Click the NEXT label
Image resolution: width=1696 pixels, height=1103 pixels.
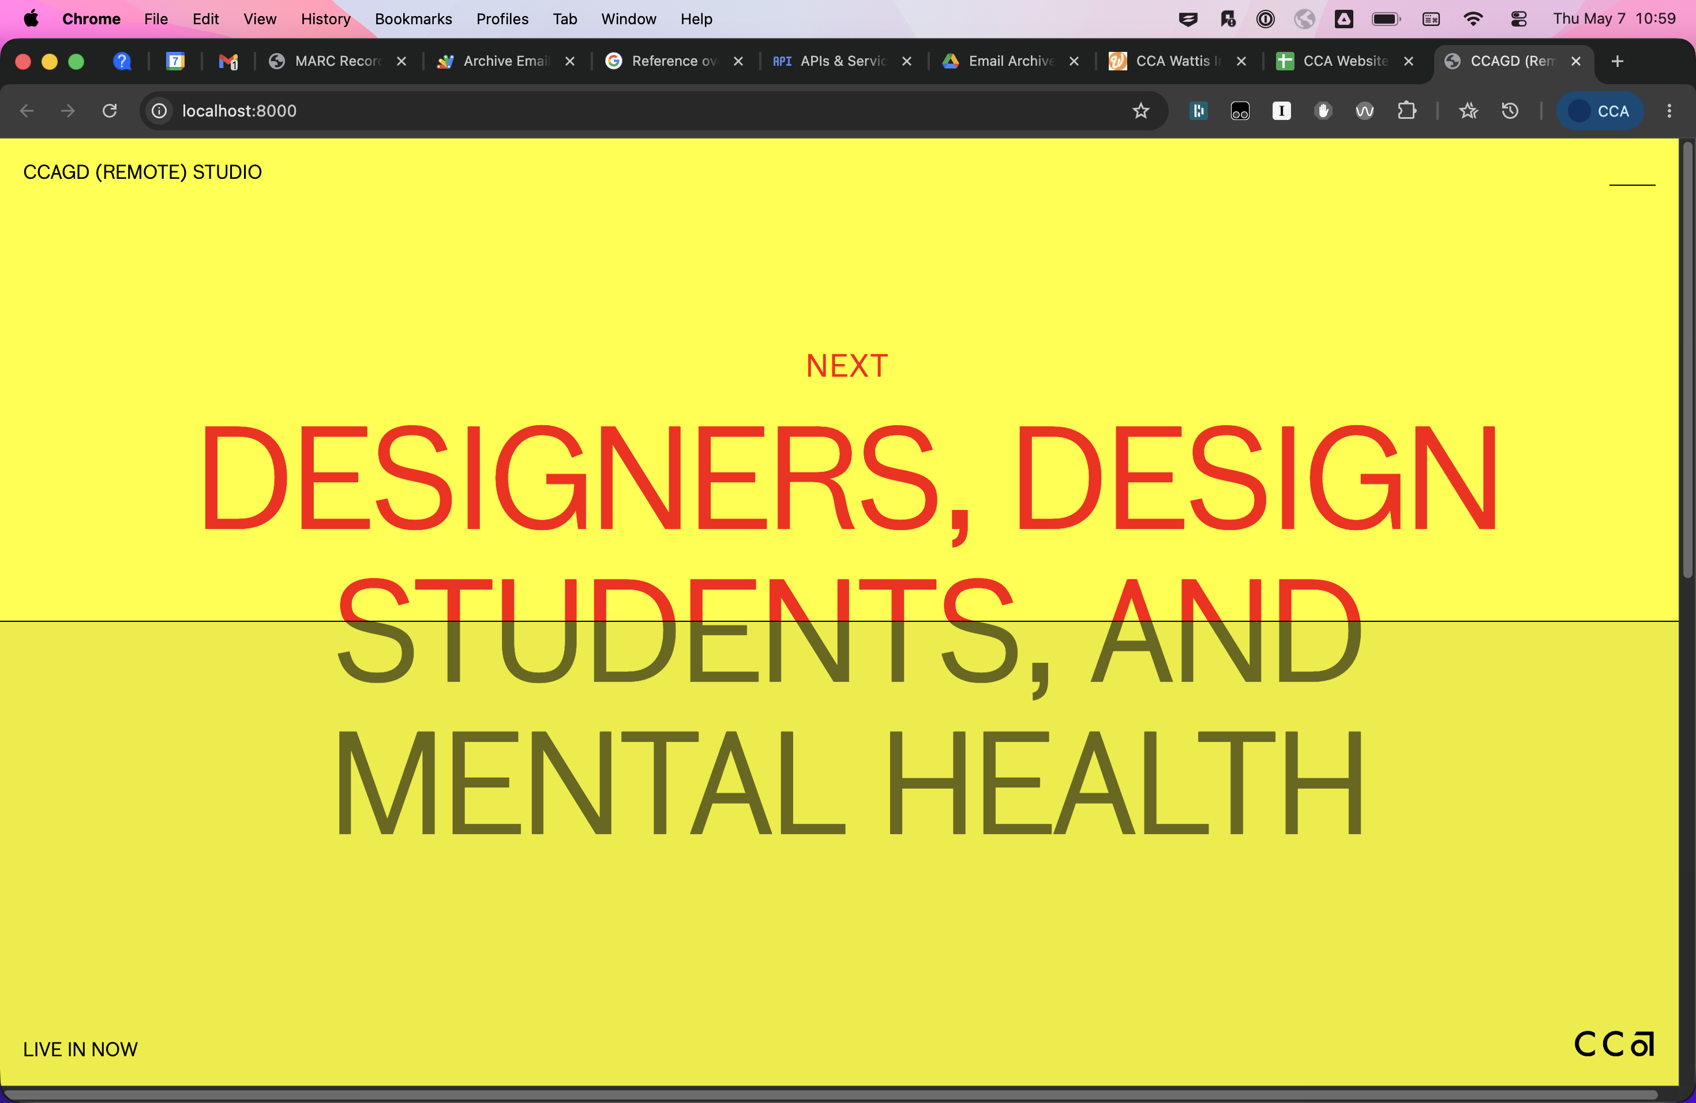[847, 366]
